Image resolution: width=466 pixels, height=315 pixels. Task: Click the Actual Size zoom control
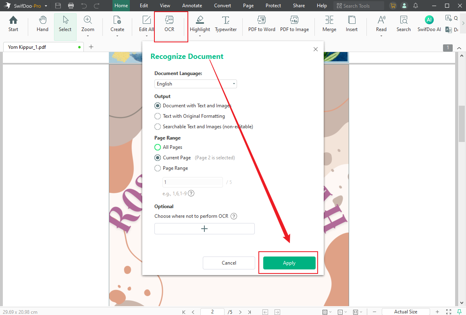406,311
